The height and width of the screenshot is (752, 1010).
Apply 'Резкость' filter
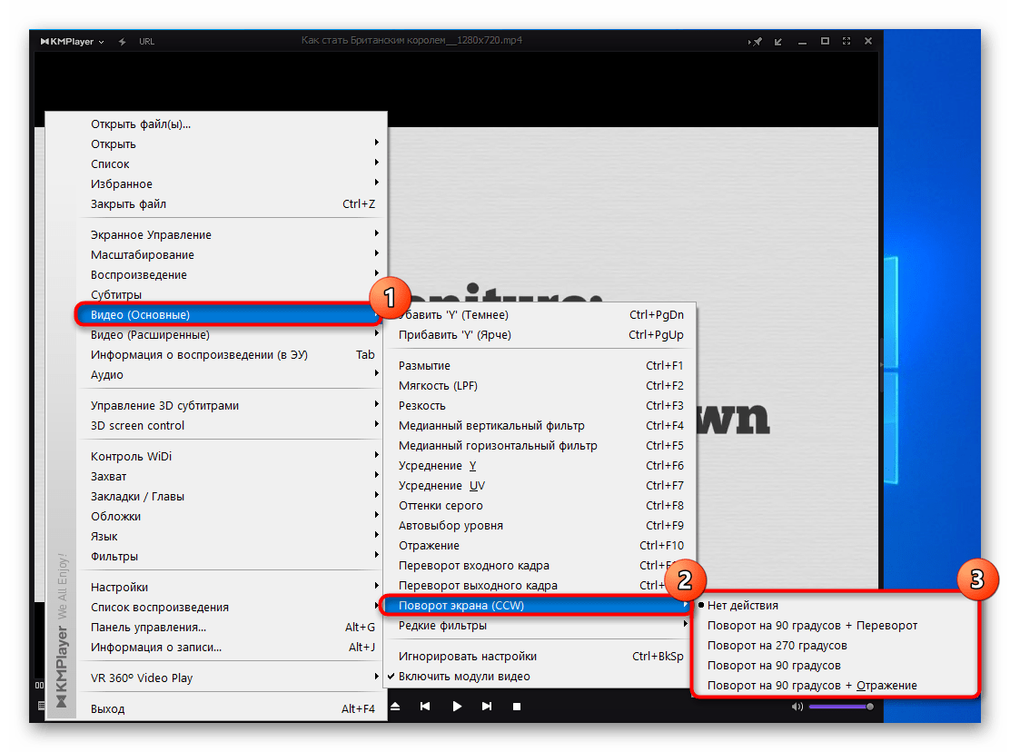(539, 405)
